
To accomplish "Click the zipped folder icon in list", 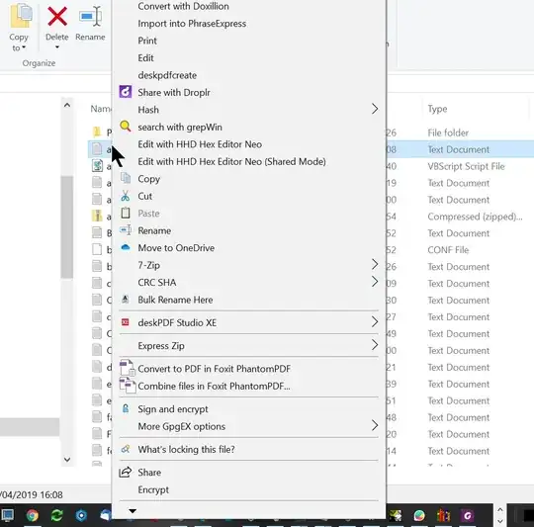I will pos(97,216).
